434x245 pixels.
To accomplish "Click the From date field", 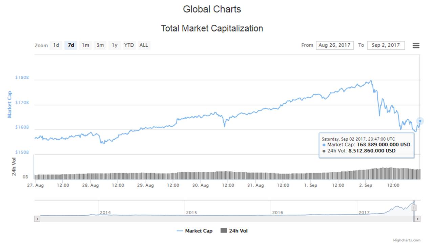I will coord(335,45).
